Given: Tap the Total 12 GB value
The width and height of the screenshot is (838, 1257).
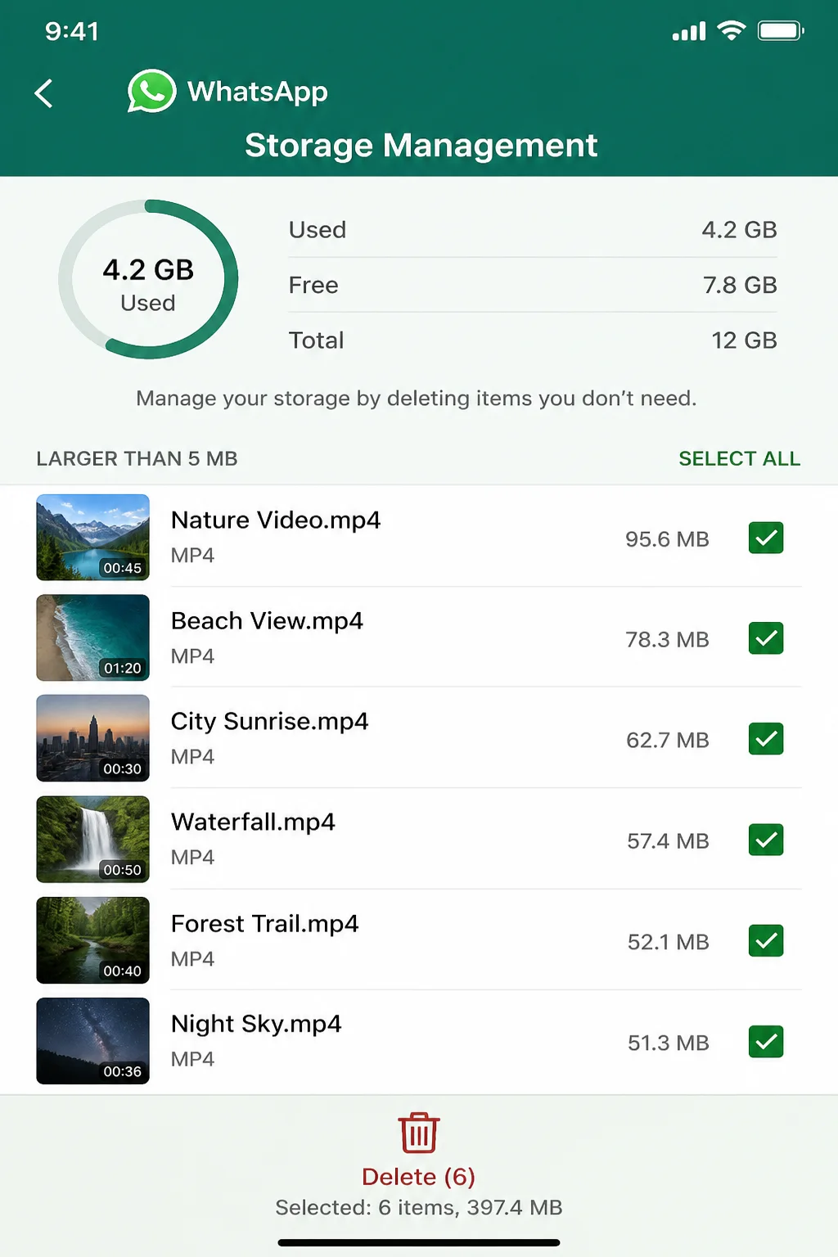Looking at the screenshot, I should point(744,340).
